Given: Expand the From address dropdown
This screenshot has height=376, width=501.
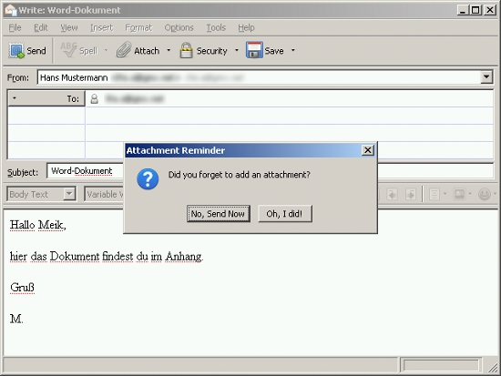Looking at the screenshot, I should (x=486, y=77).
